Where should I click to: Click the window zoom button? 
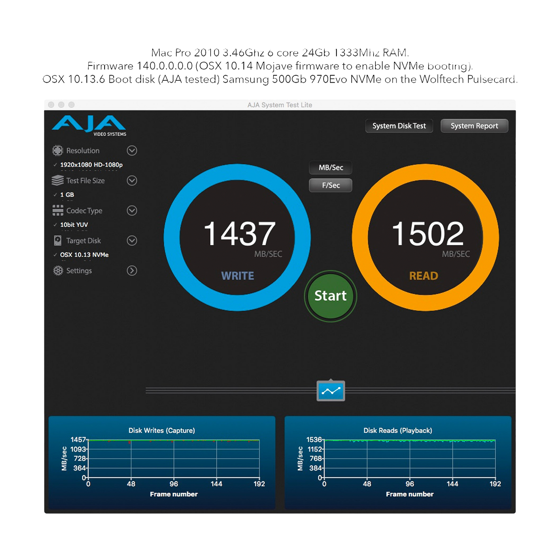72,105
